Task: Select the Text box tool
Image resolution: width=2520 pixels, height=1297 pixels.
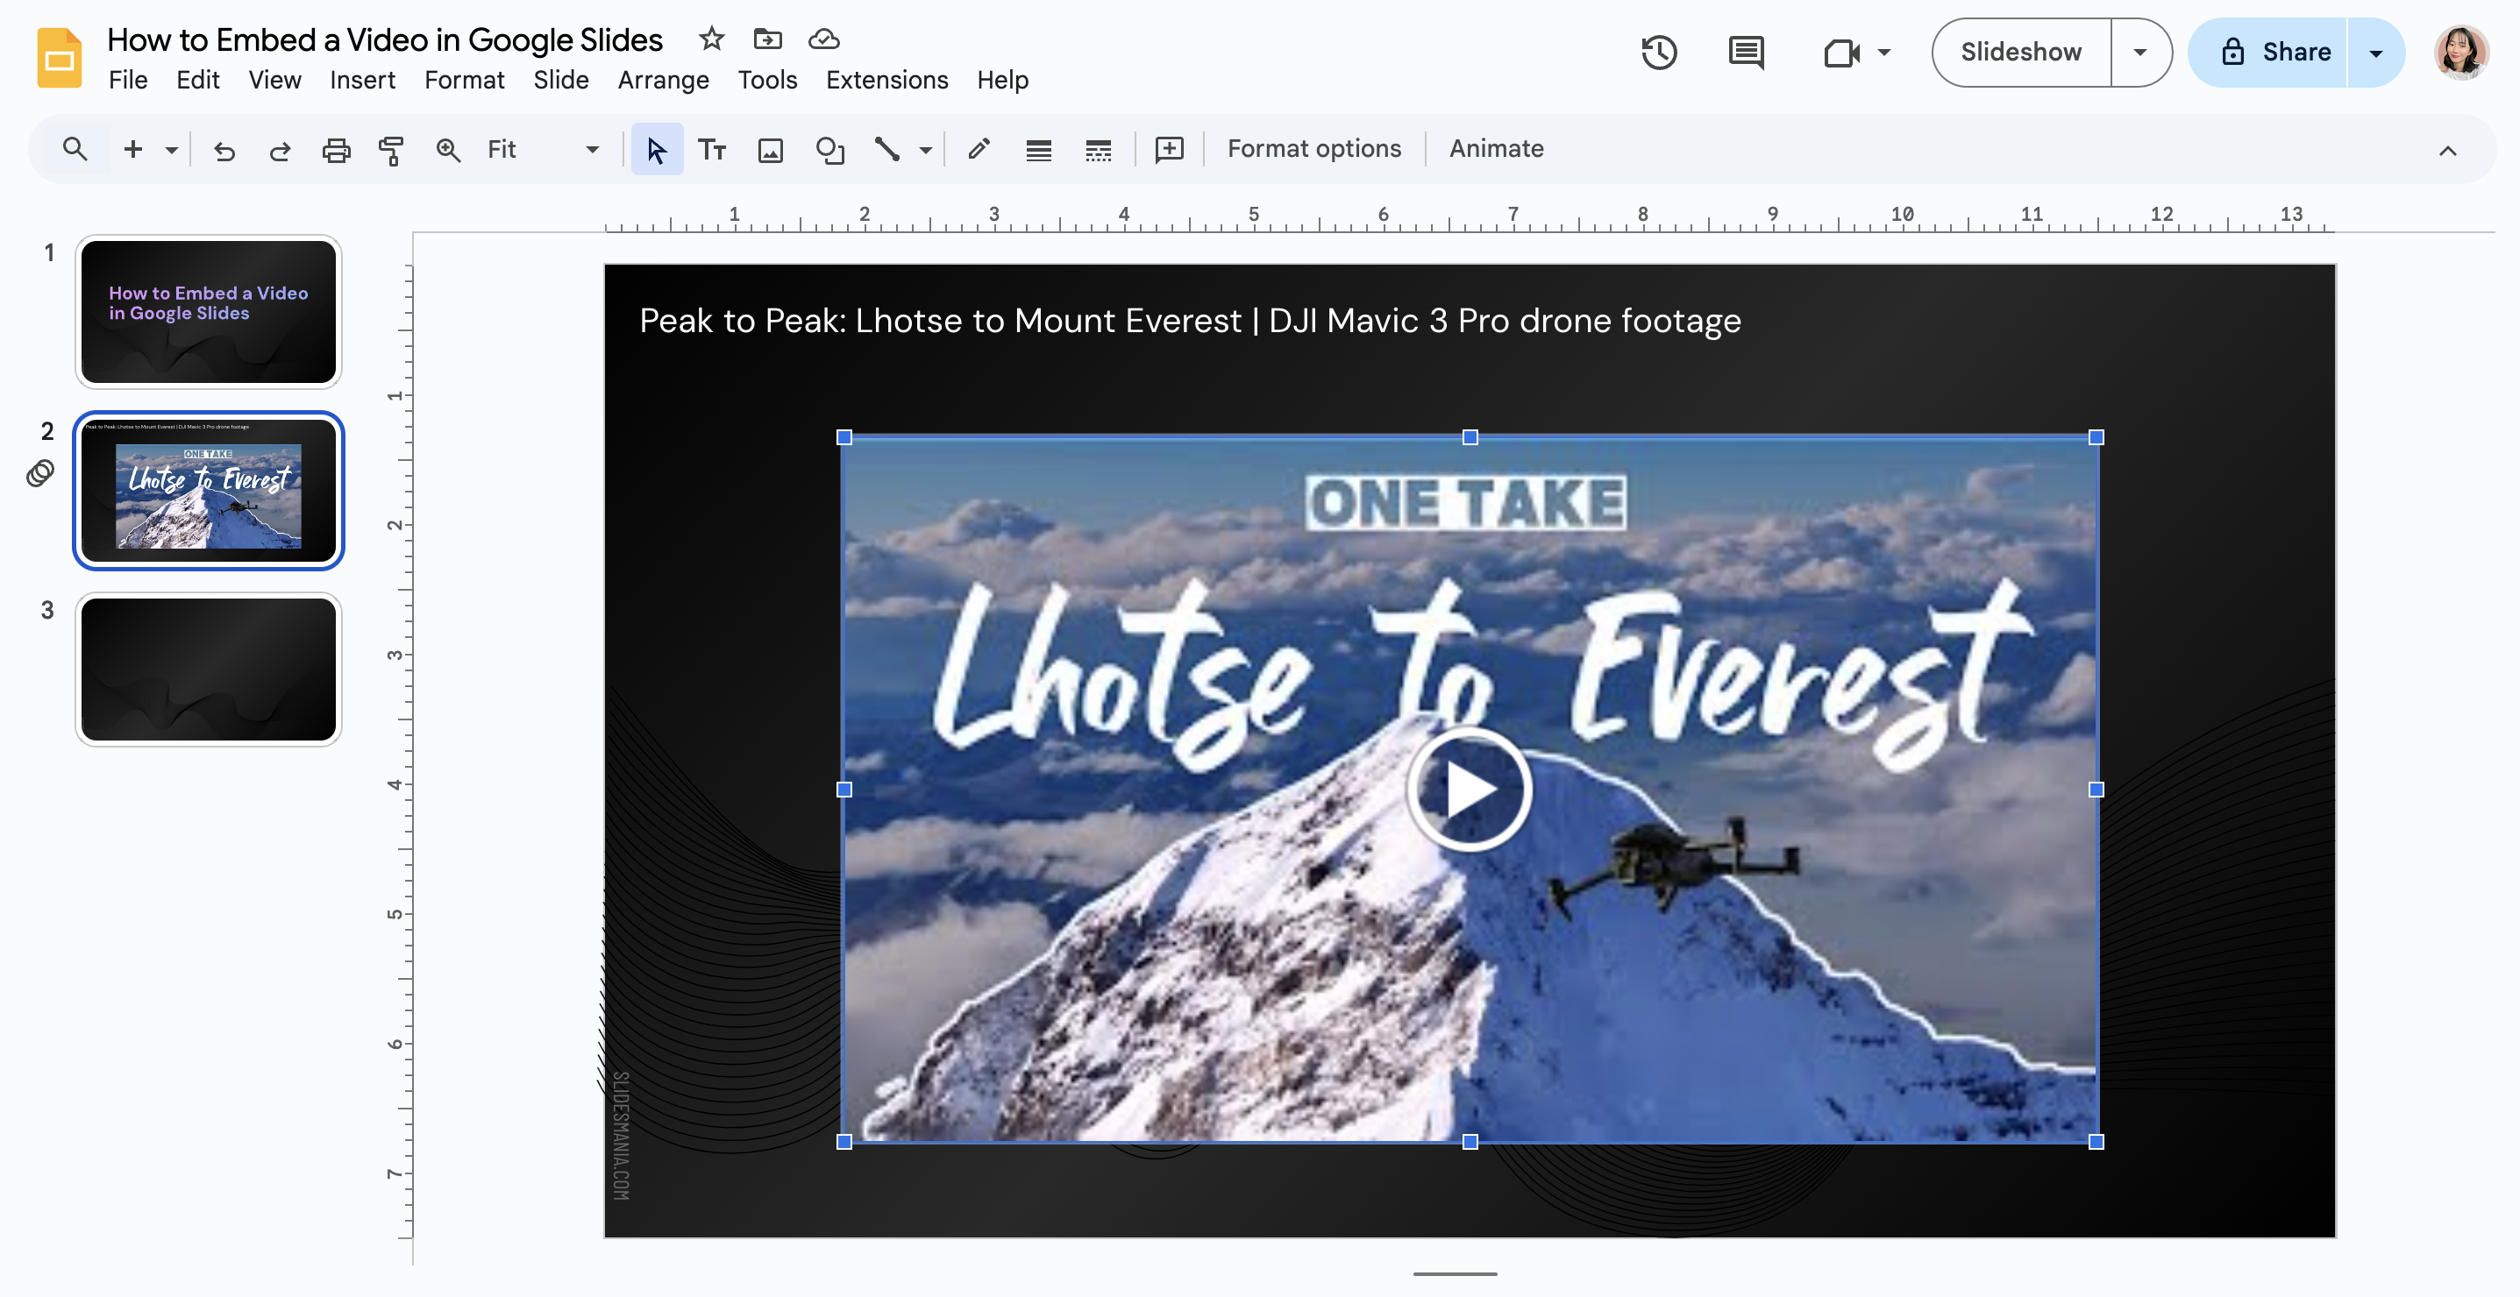Action: [x=712, y=150]
